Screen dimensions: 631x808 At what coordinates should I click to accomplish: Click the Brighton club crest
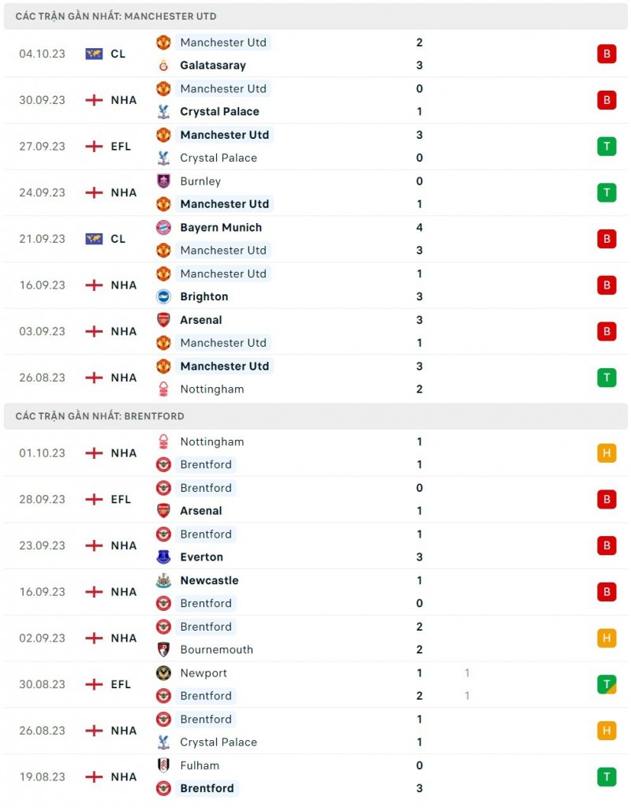(163, 296)
